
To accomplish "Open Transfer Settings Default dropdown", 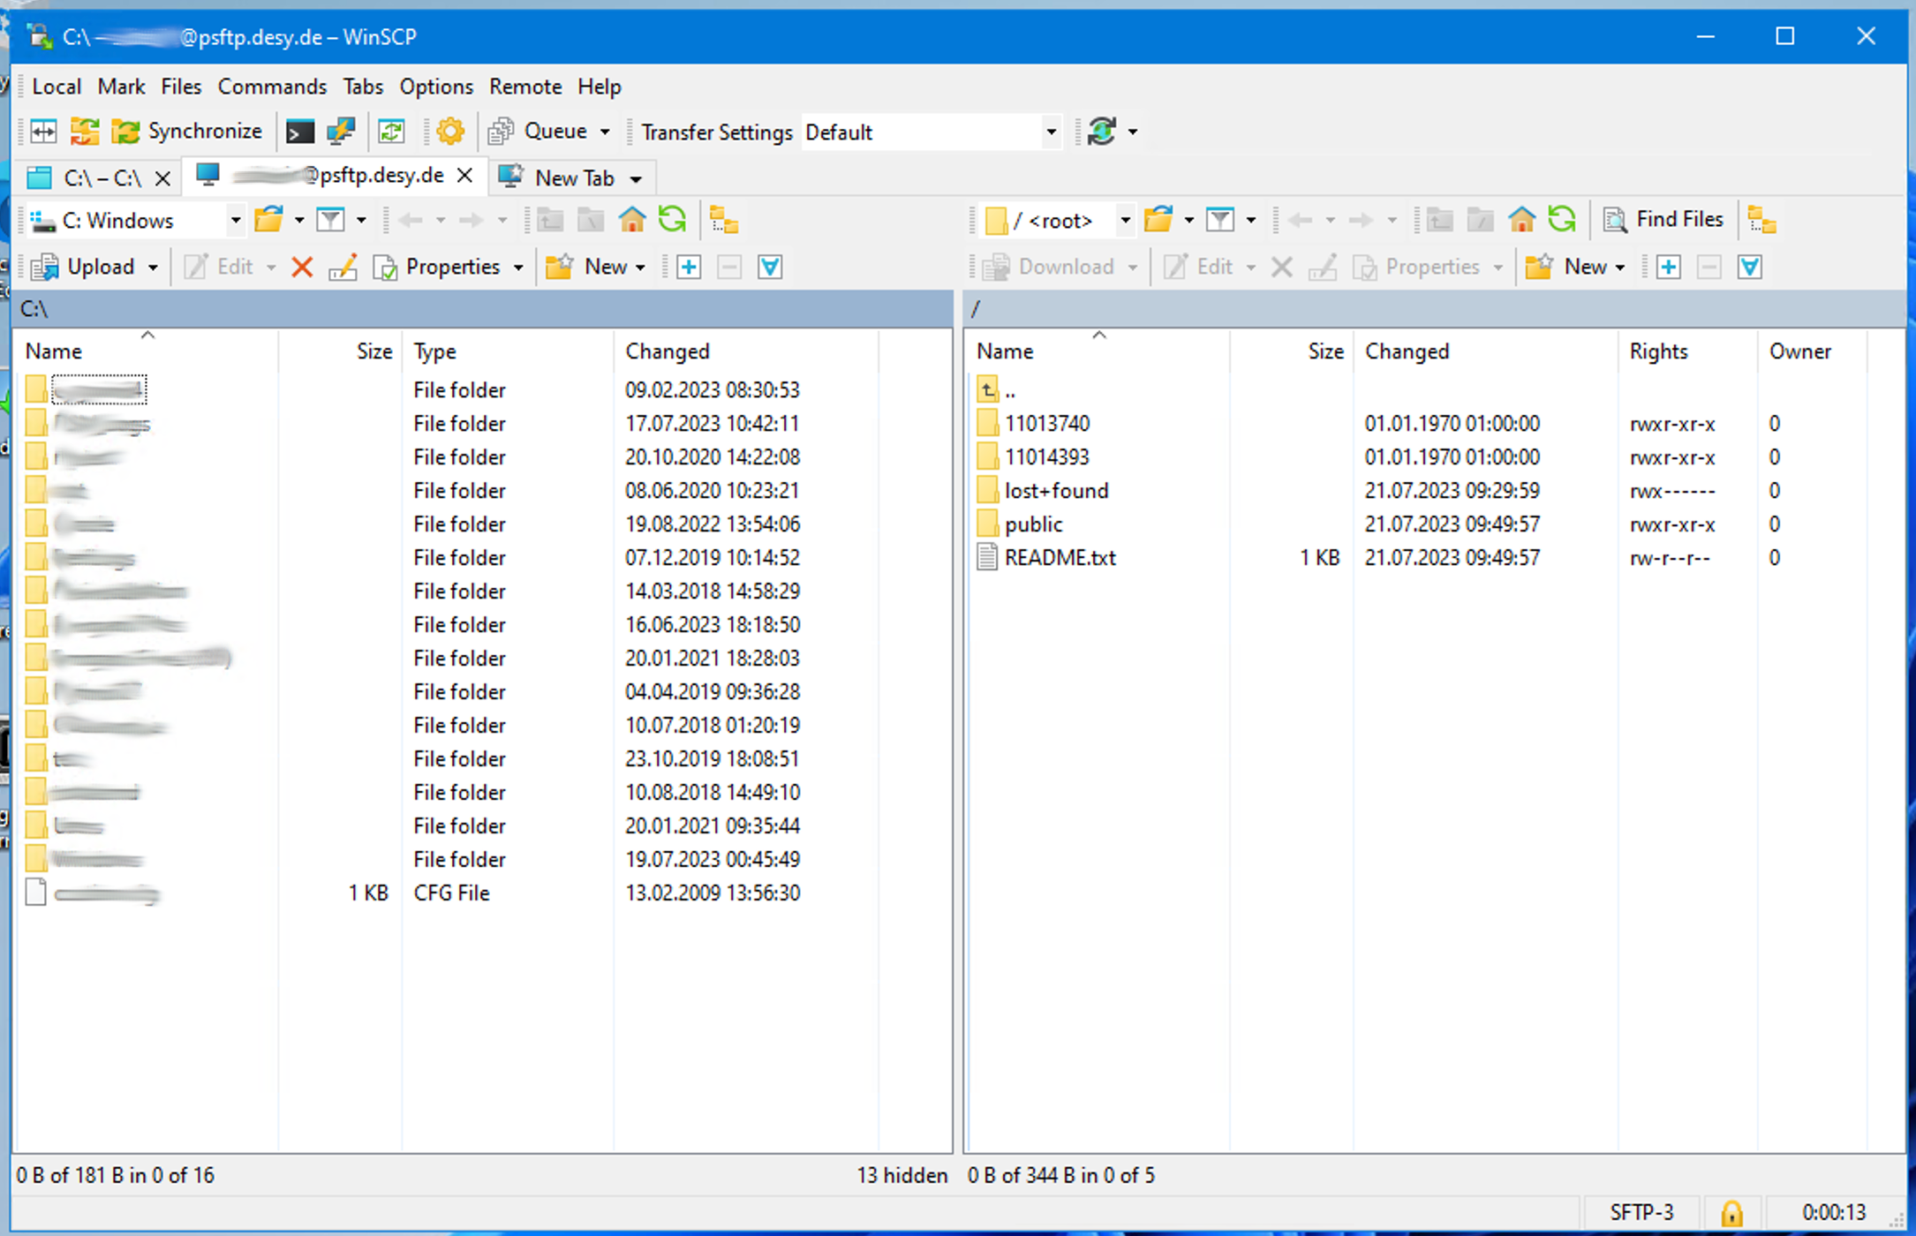I will pos(1051,132).
